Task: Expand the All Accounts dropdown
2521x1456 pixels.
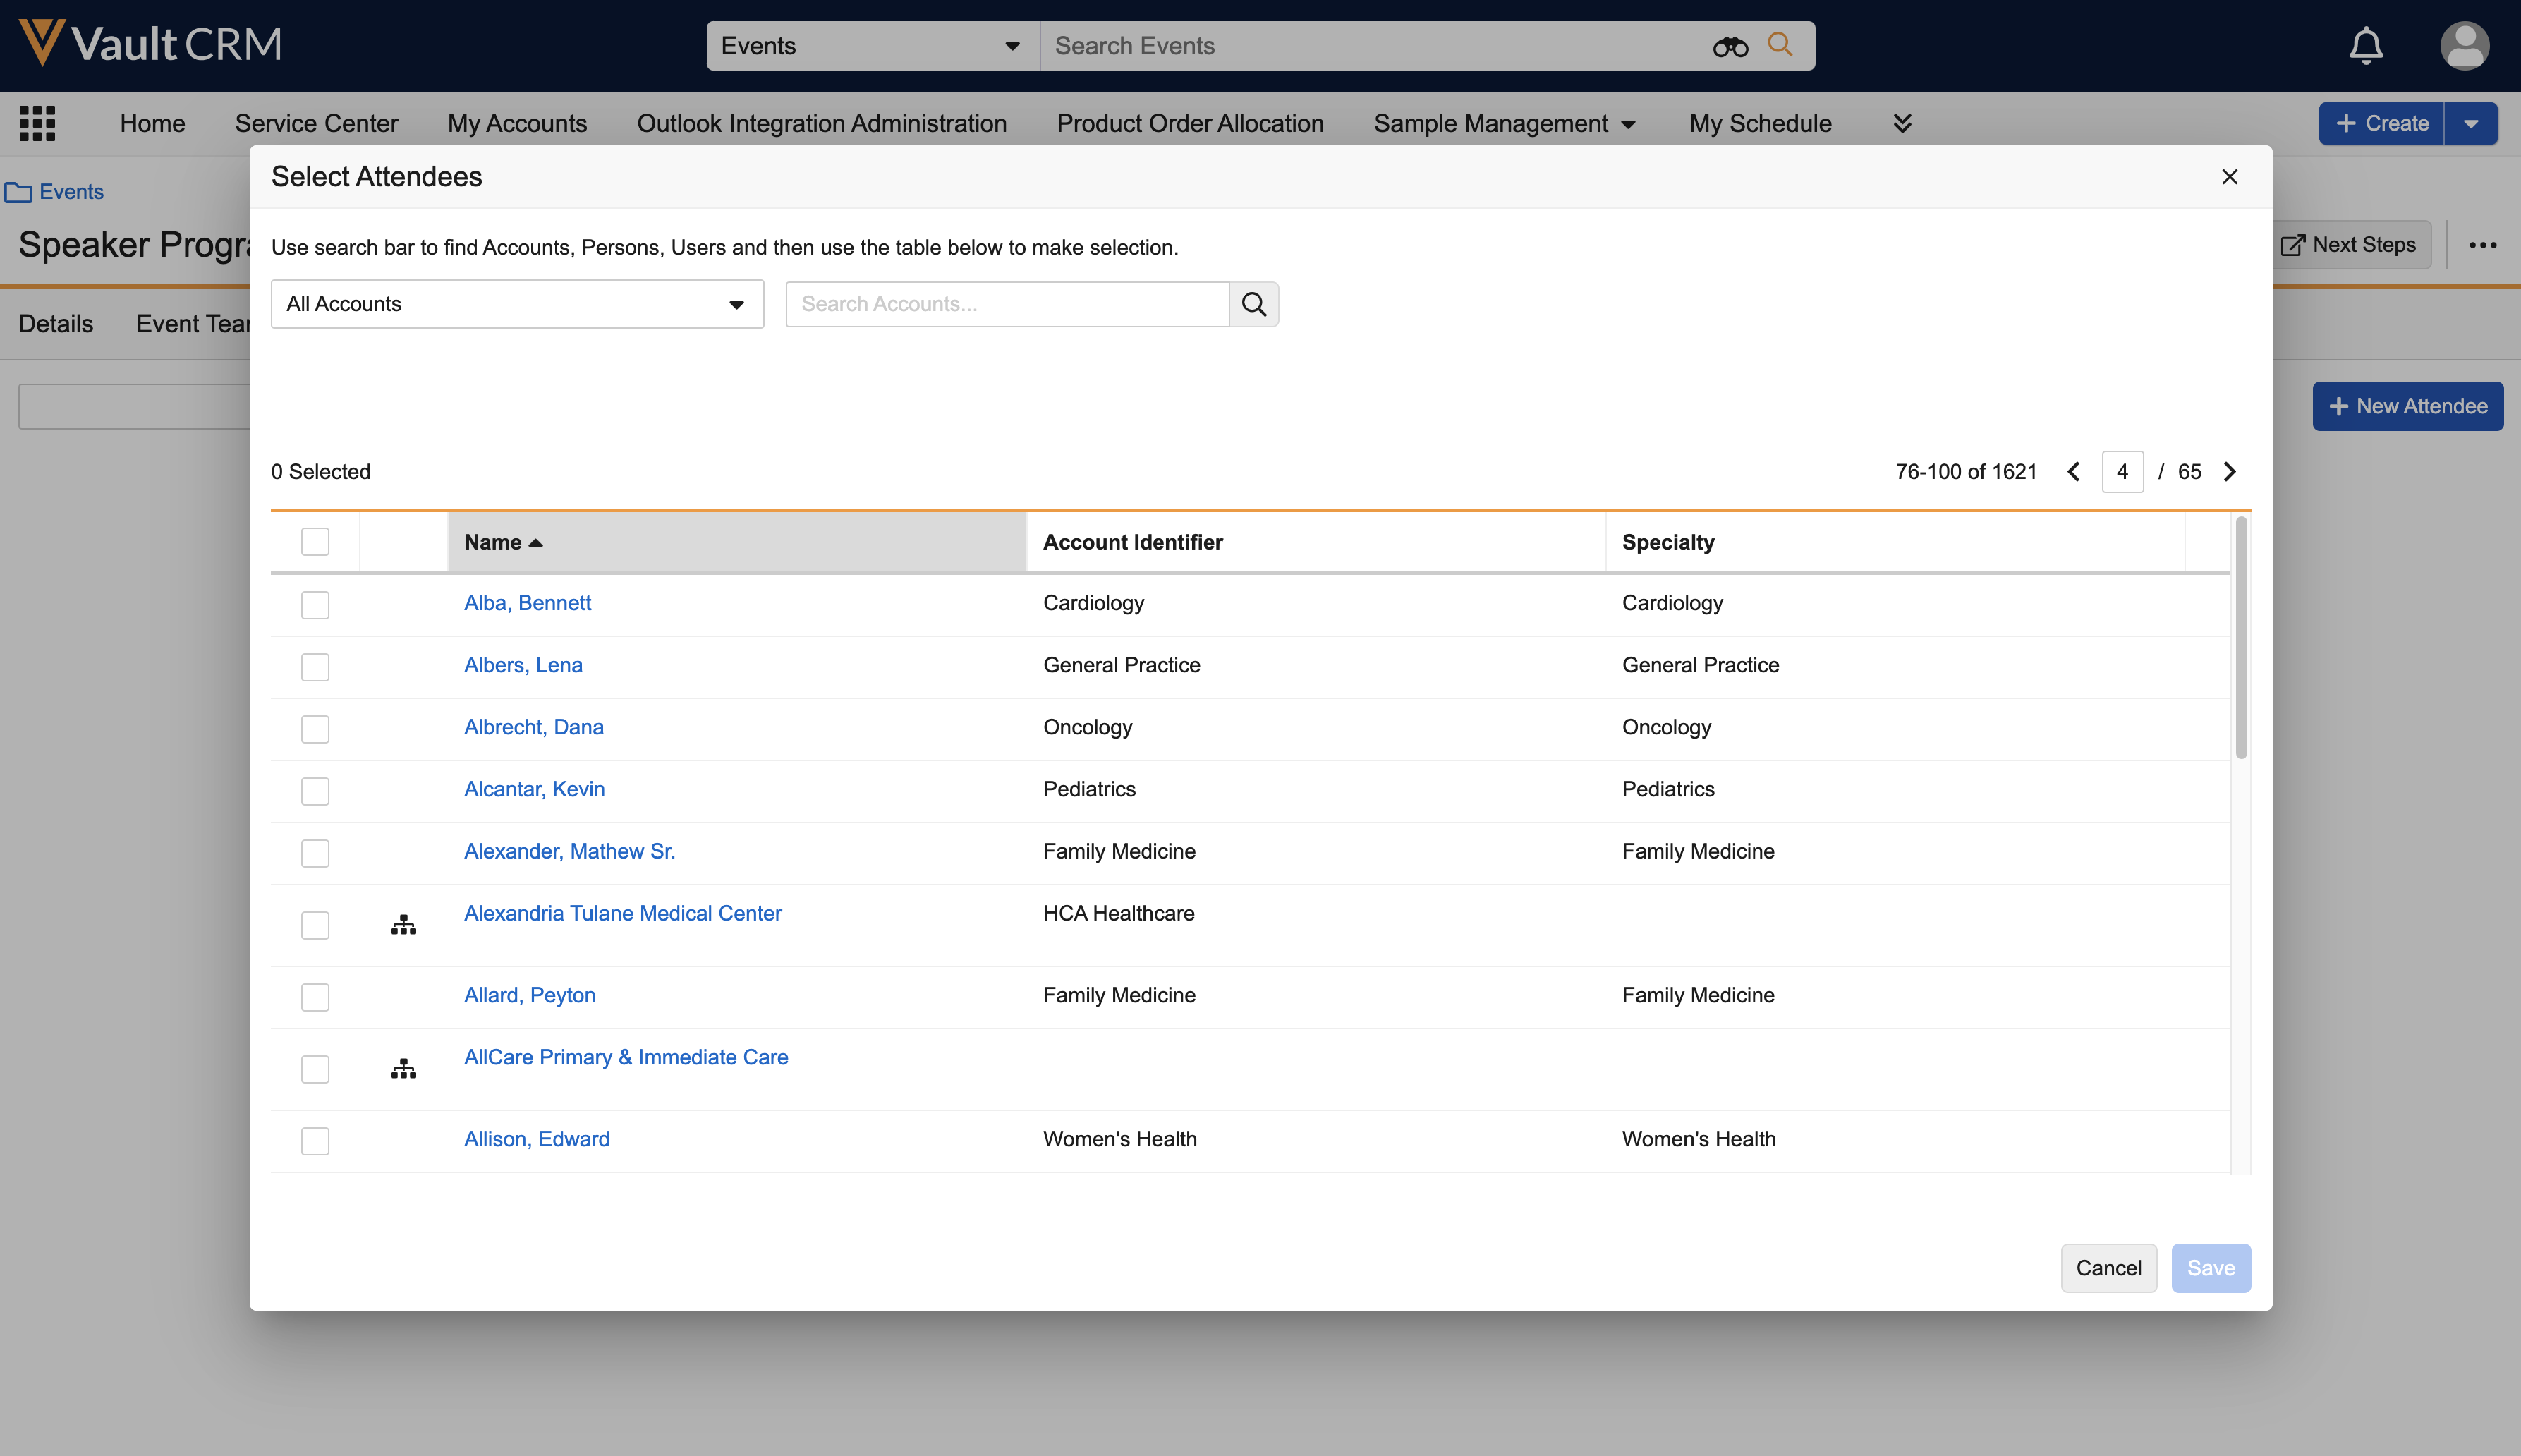Action: point(517,304)
